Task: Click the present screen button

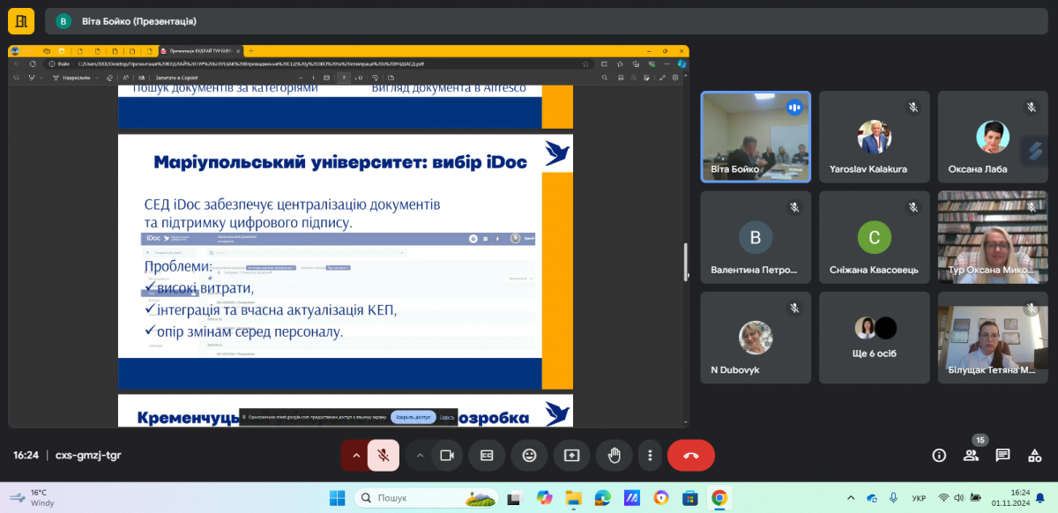Action: pyautogui.click(x=571, y=455)
